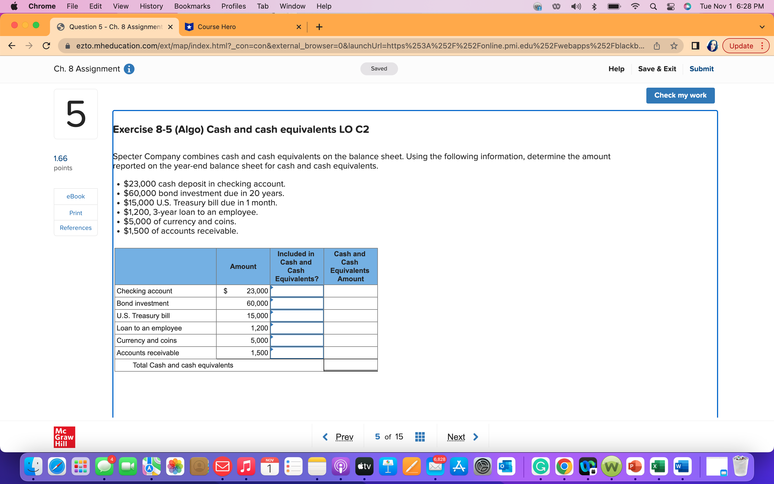The image size is (774, 484).
Task: Submit the assignment
Action: click(x=701, y=69)
